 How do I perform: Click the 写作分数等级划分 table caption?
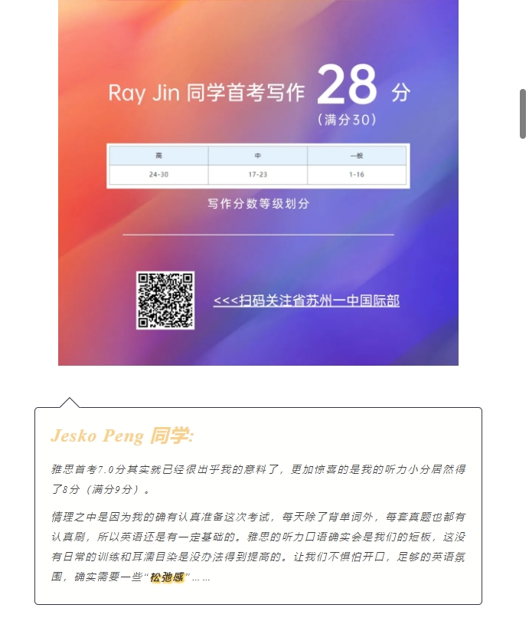(258, 204)
